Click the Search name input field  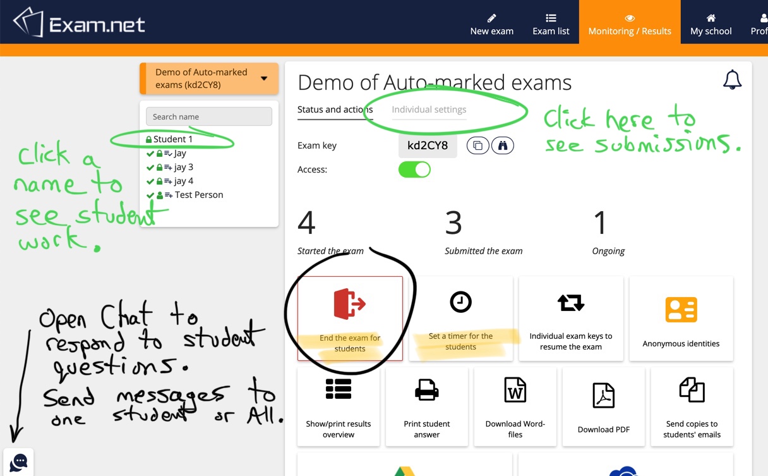pyautogui.click(x=209, y=116)
